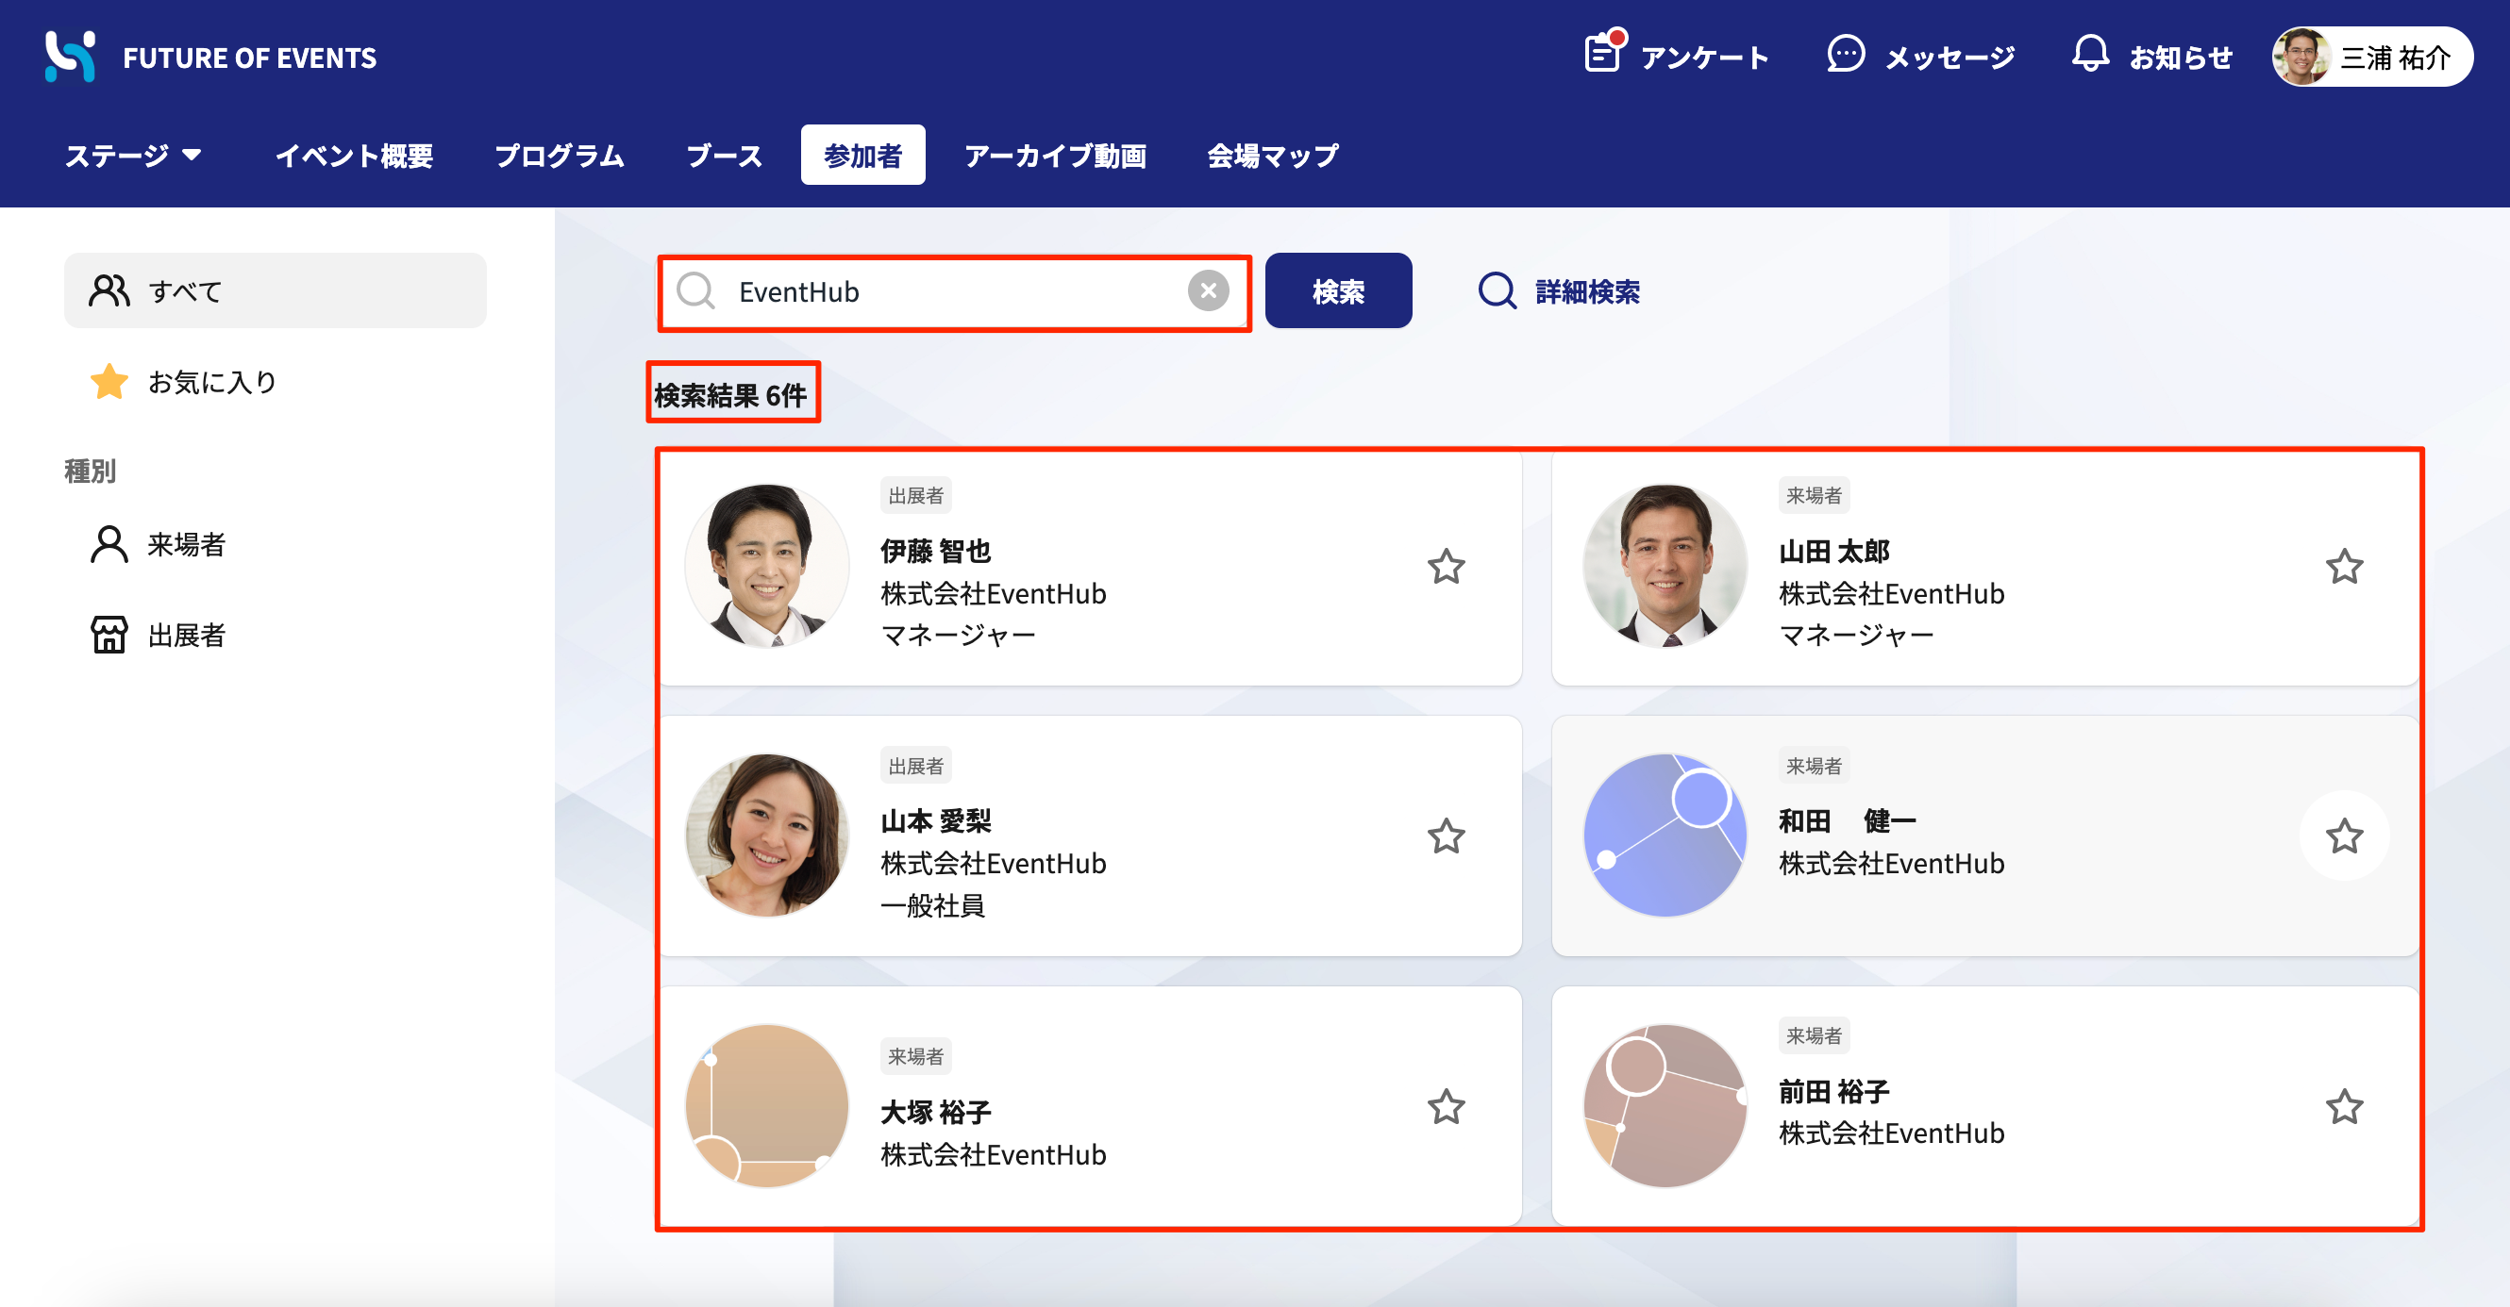Screen dimensions: 2510x1307
Task: Click FUTURE OF EVENTS title text
Action: (x=249, y=58)
